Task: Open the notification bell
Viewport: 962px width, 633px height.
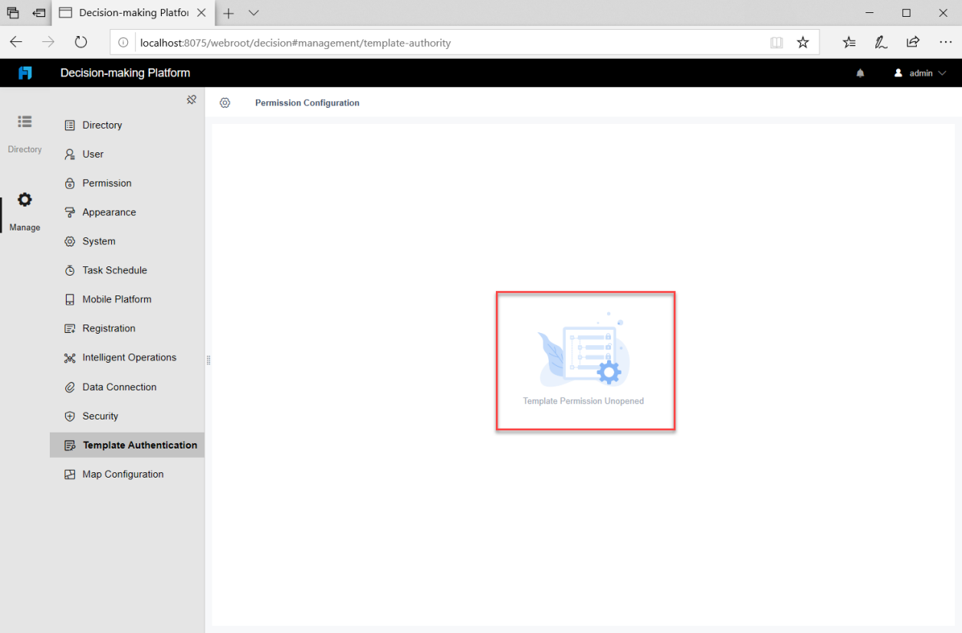Action: coord(859,73)
